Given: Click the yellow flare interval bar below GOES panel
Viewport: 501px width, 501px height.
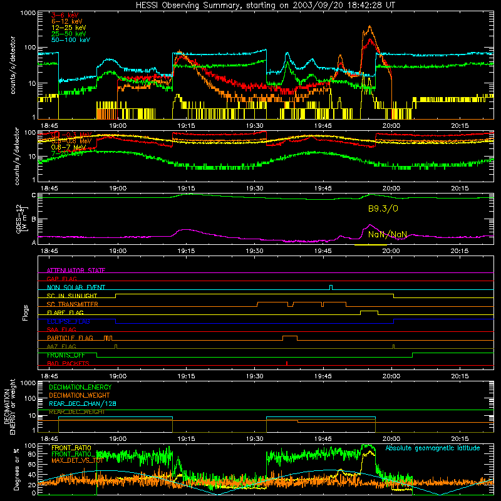Looking at the screenshot, I should pyautogui.click(x=371, y=245).
